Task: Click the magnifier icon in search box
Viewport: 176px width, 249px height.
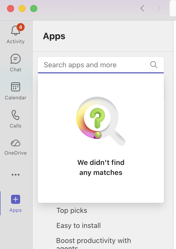Action: [154, 65]
